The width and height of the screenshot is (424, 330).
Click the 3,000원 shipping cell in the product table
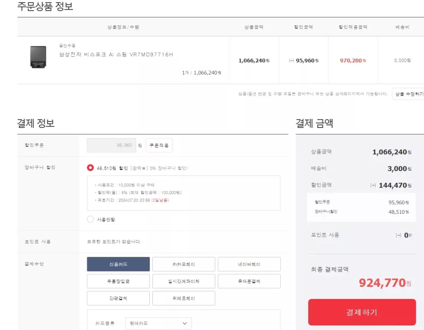pos(402,60)
